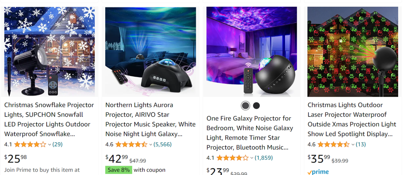This screenshot has height=175, width=403.
Task: Click One Fire Galaxy Projector title
Action: tap(250, 133)
